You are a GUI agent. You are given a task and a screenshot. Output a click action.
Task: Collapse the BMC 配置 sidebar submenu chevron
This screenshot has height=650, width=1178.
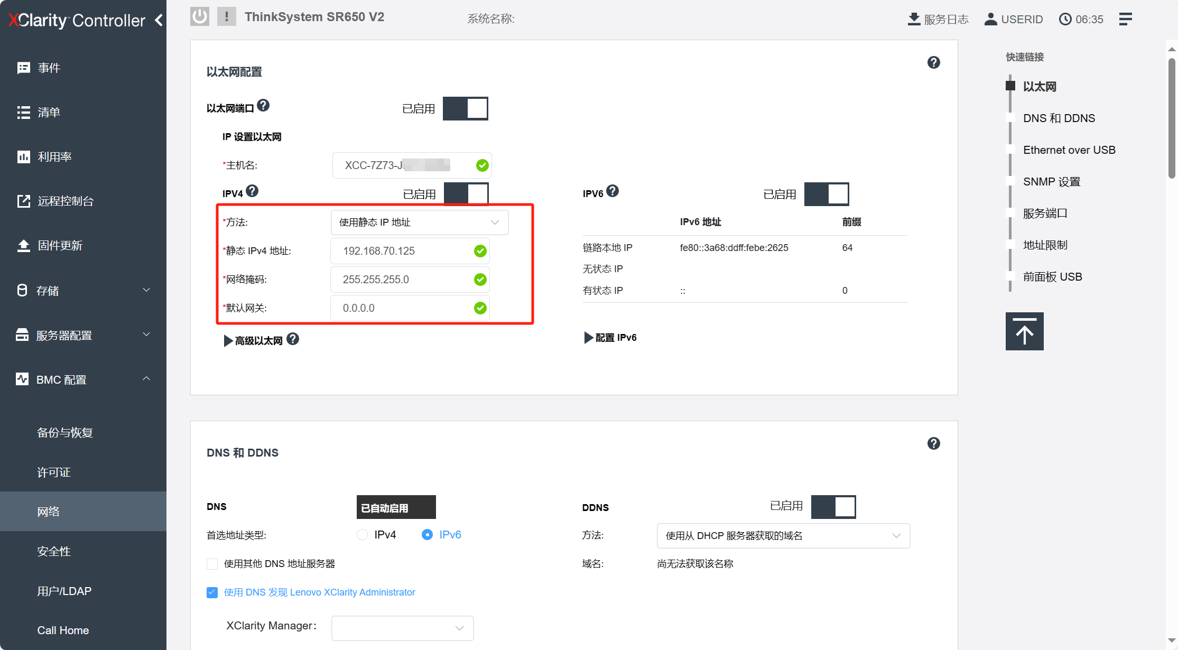pyautogui.click(x=146, y=378)
